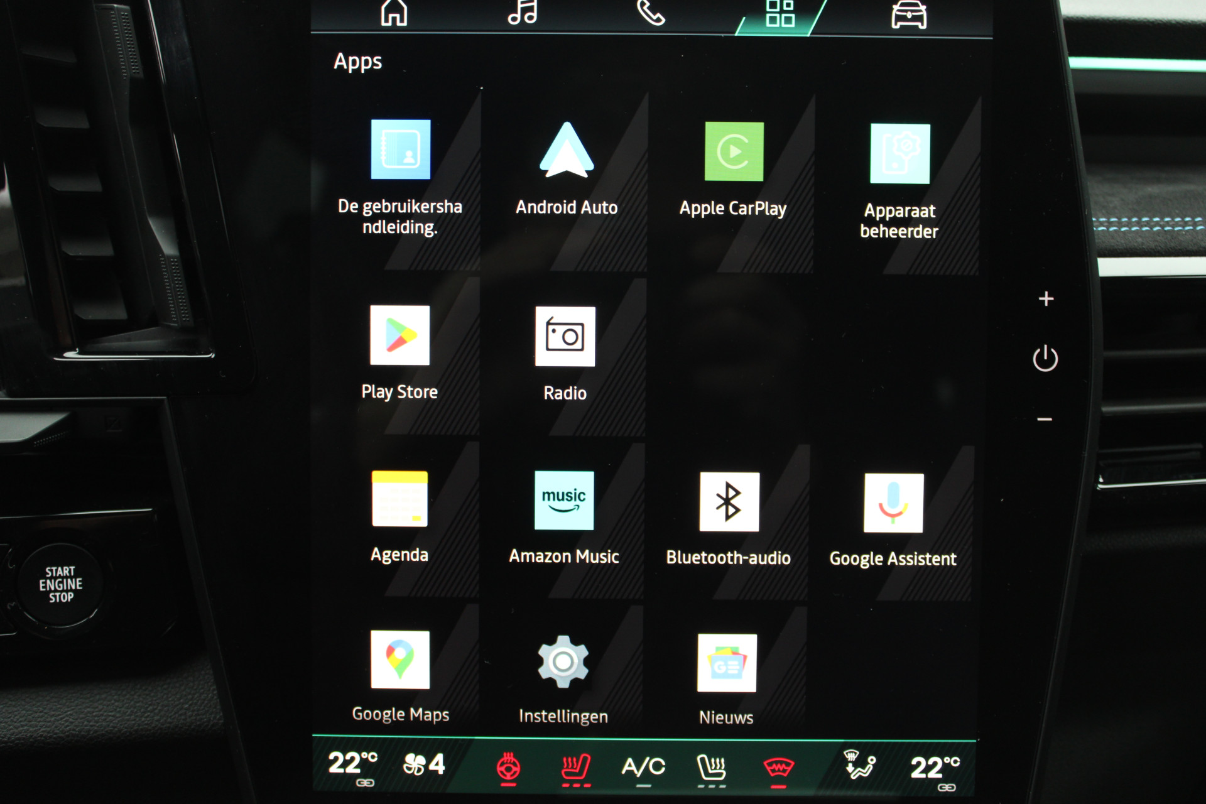Open the phone tab
This screenshot has height=804, width=1206.
click(x=651, y=13)
